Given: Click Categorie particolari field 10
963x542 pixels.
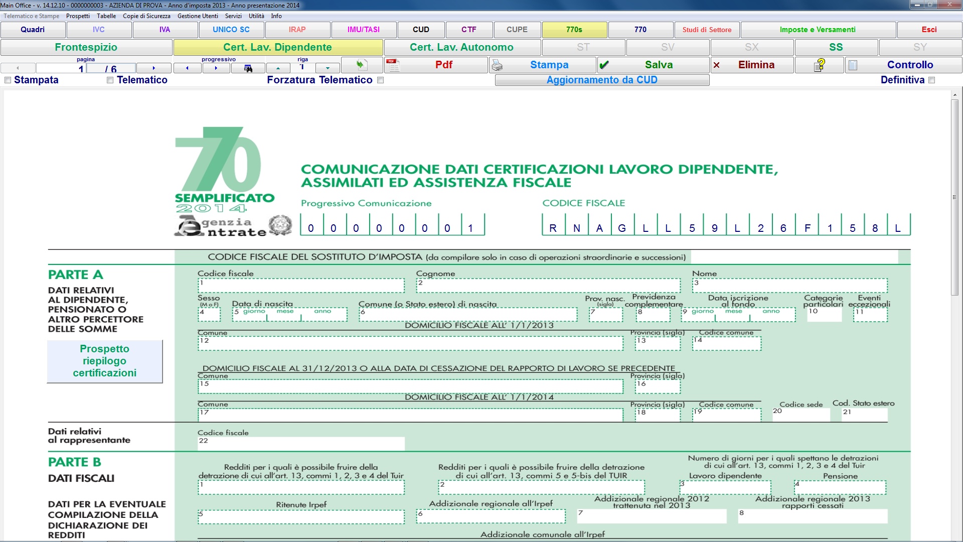Looking at the screenshot, I should coord(824,315).
